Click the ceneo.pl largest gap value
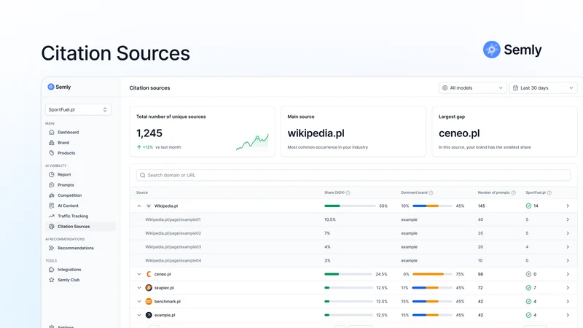 pos(459,133)
